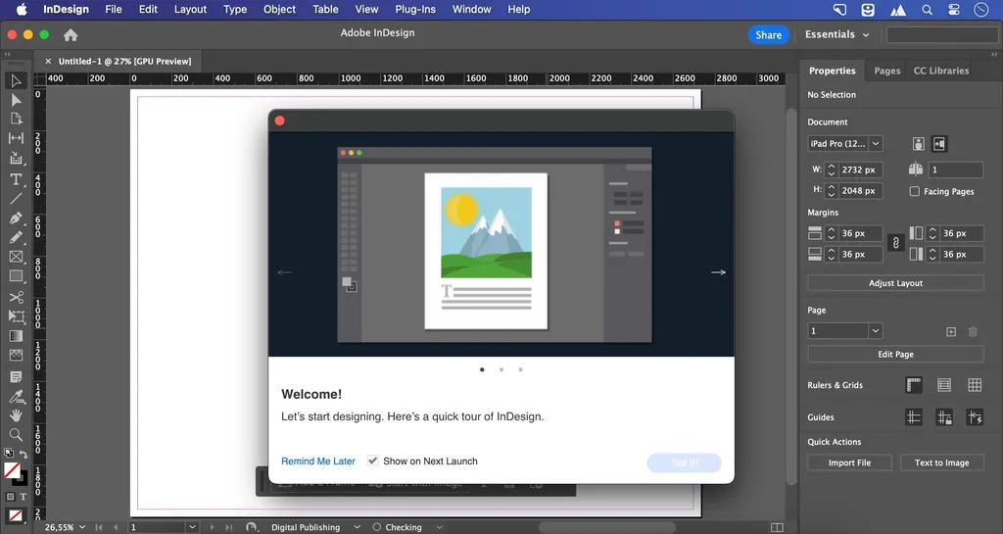
Task: Click the Apply None swatch at toolbar bottom
Action: [x=16, y=515]
